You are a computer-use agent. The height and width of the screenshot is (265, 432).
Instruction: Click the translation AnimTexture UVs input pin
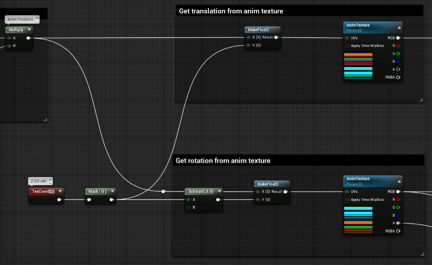pos(347,38)
